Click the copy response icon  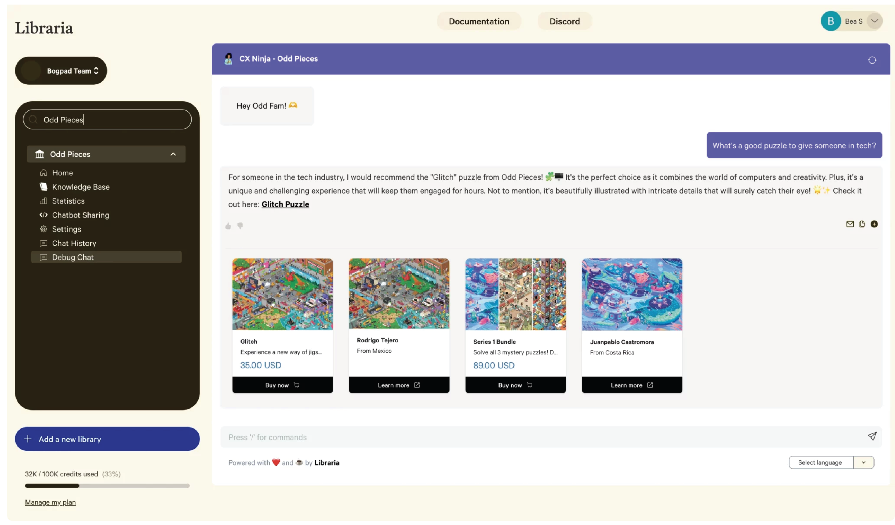(x=862, y=224)
